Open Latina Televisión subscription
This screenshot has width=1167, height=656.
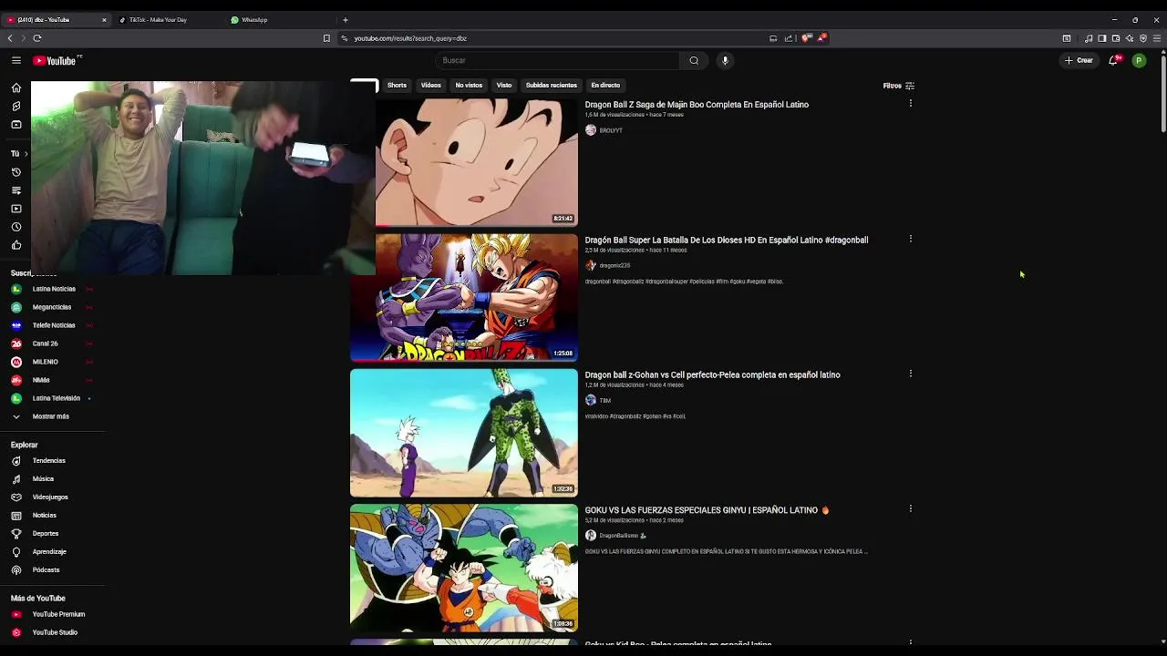[x=51, y=398]
